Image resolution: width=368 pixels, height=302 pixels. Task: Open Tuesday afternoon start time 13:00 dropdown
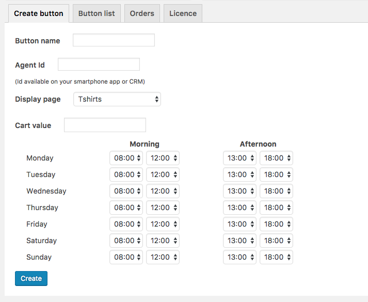[239, 174]
